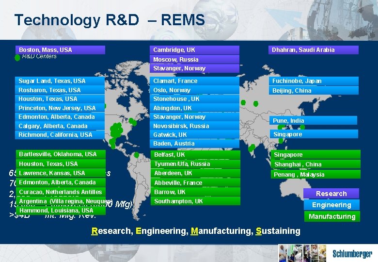378x262 pixels.
Task: Click 'Princeton, New Jersey, USA' label
Action: tap(60, 108)
